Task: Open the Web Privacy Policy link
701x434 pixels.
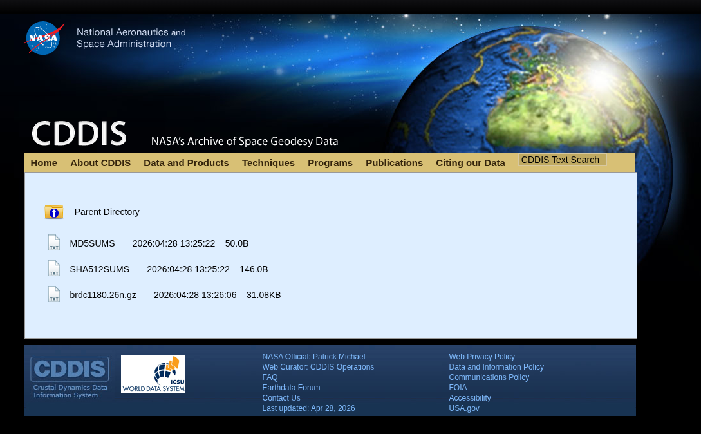Action: (x=482, y=357)
